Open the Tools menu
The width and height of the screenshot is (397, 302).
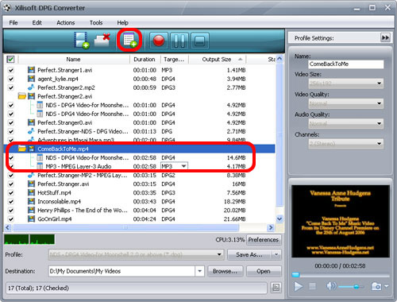coord(96,23)
